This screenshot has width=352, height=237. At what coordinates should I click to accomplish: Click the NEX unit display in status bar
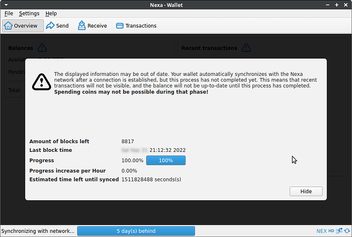pyautogui.click(x=321, y=231)
